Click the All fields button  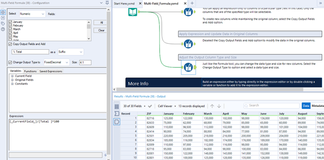click(100, 23)
